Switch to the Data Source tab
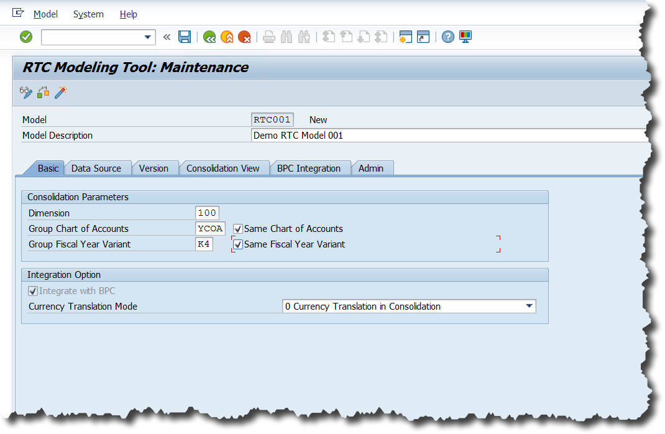This screenshot has width=665, height=434. pos(96,169)
